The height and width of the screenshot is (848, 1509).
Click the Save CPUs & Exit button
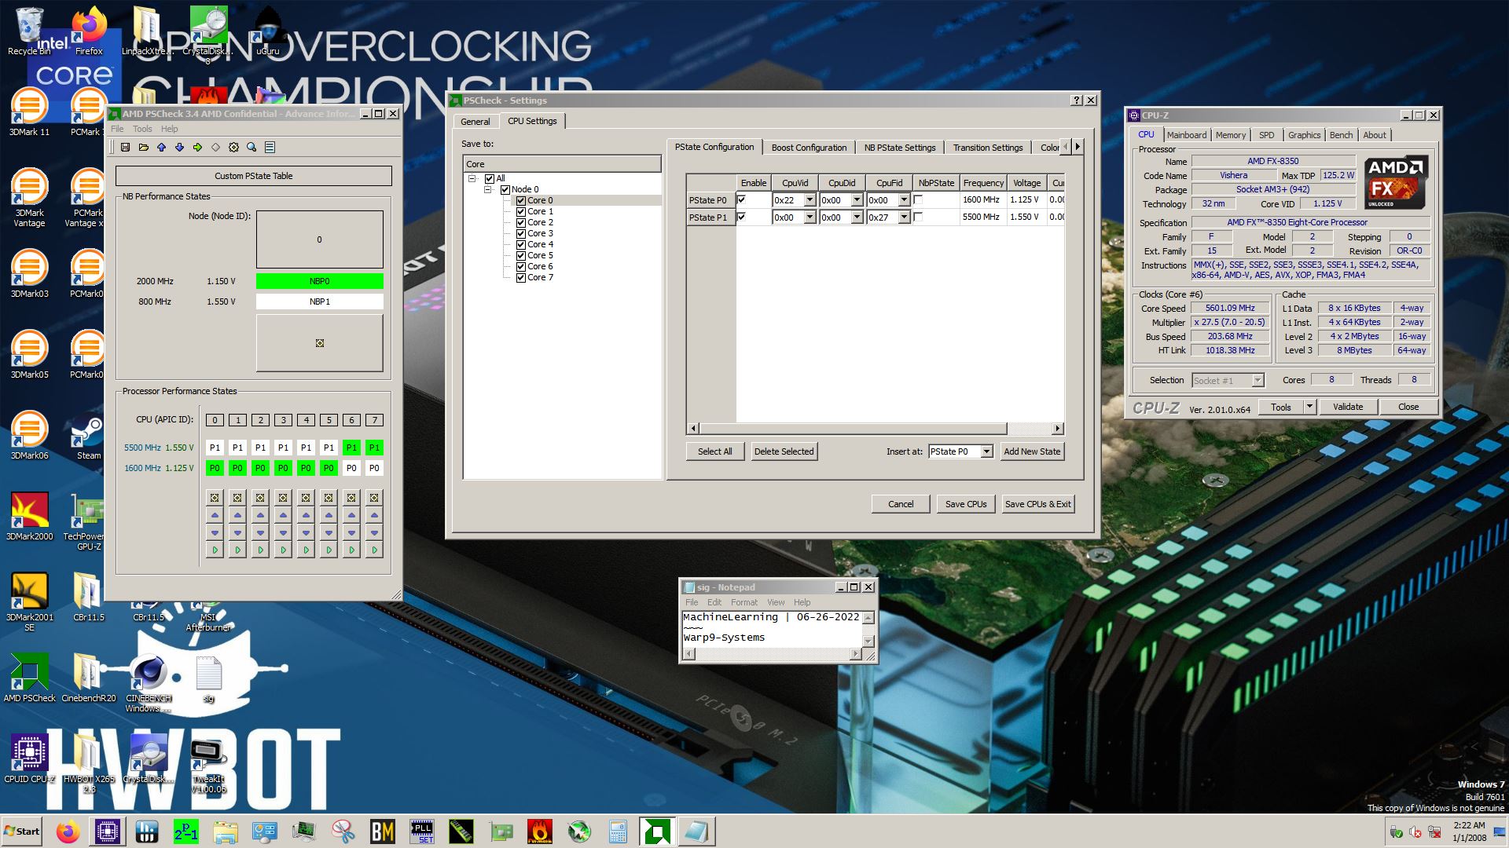click(1037, 504)
